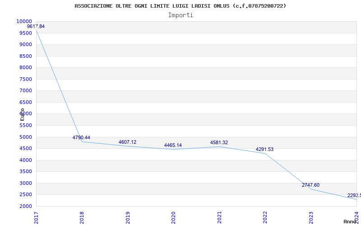Click the 5000 y-axis tick label

tap(26, 137)
